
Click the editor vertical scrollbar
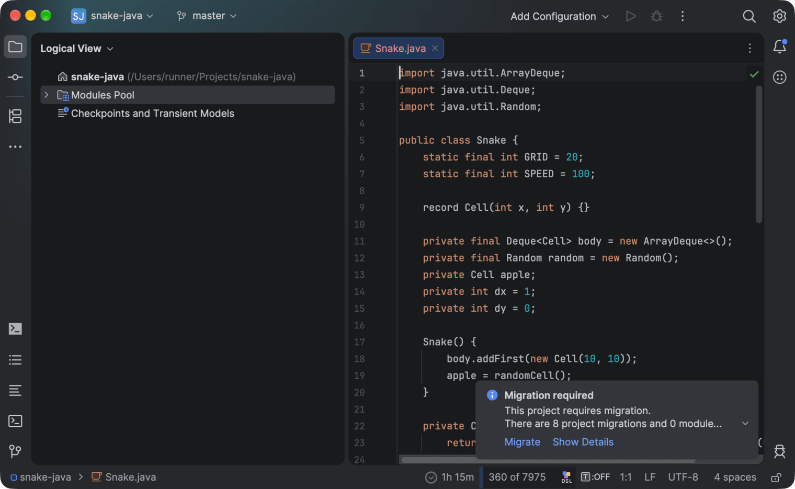(759, 154)
